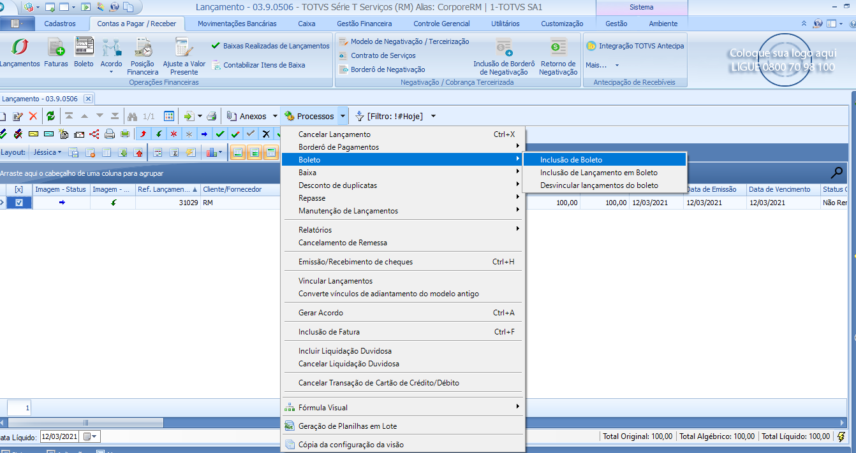
Task: Go to last record arrow icon
Action: (115, 116)
